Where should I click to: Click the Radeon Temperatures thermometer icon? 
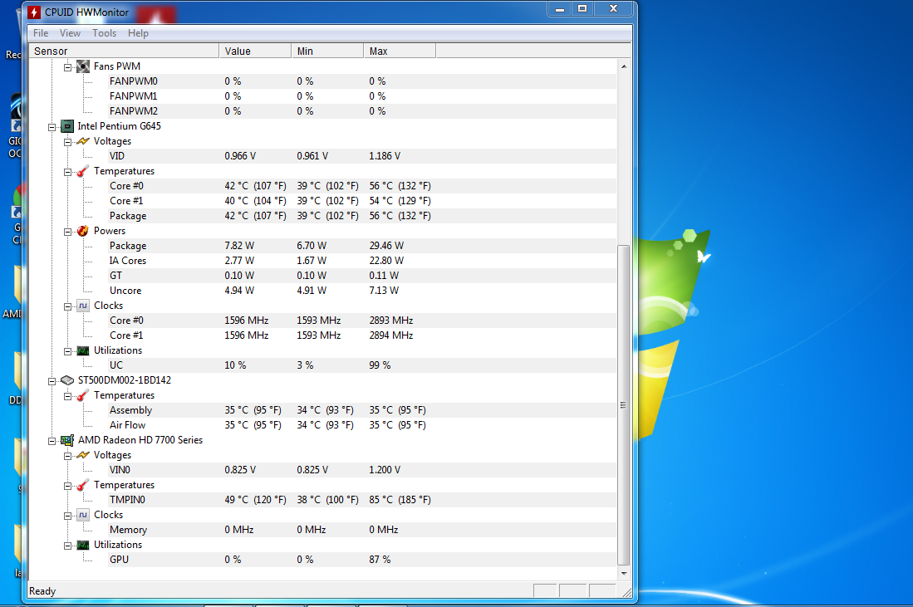[83, 485]
